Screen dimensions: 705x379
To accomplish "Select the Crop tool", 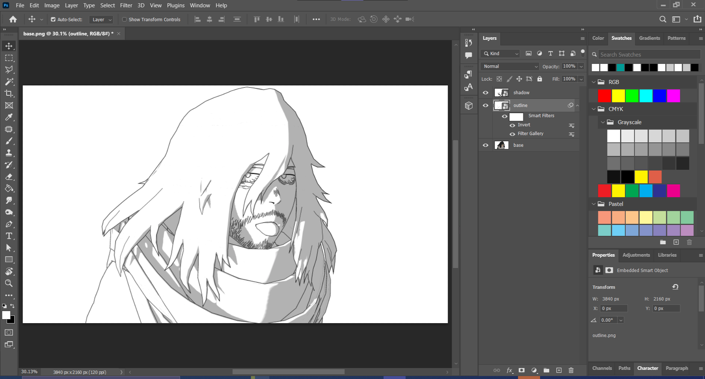I will (9, 93).
